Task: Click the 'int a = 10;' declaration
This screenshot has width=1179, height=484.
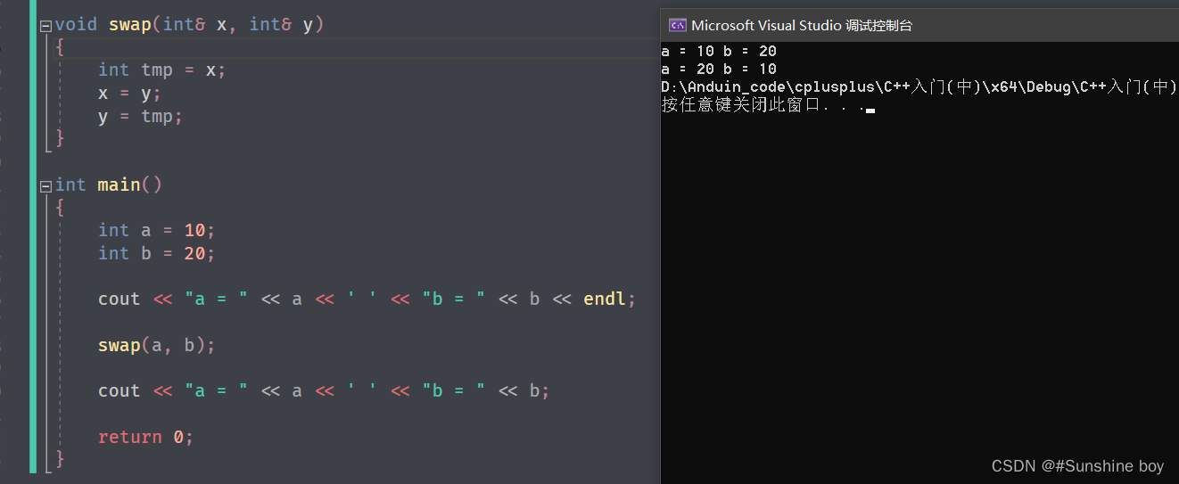Action: coord(156,230)
